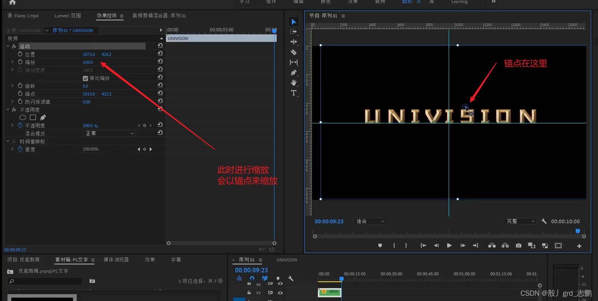Toggle V3 track lock
598x301 pixels.
tap(249, 293)
